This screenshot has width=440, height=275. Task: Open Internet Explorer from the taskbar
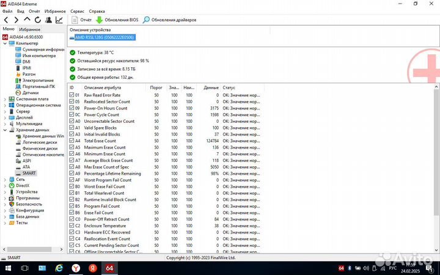tap(59, 268)
